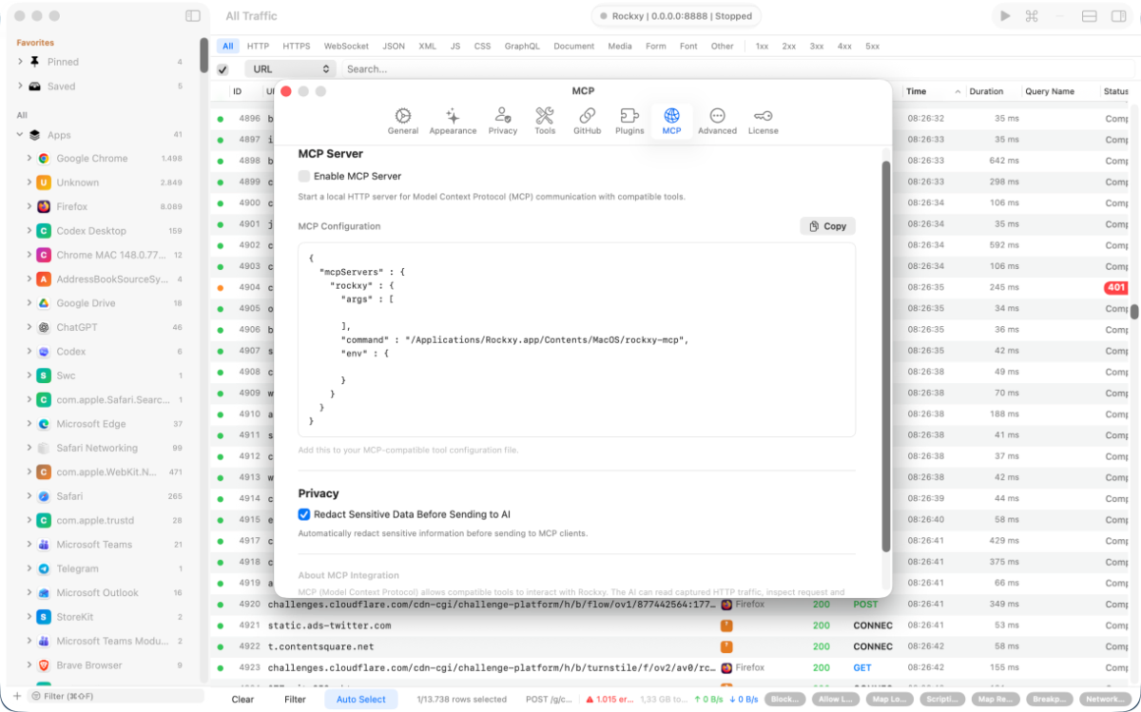The height and width of the screenshot is (712, 1141).
Task: Click the Firefox app icon in sidebar
Action: 44,206
